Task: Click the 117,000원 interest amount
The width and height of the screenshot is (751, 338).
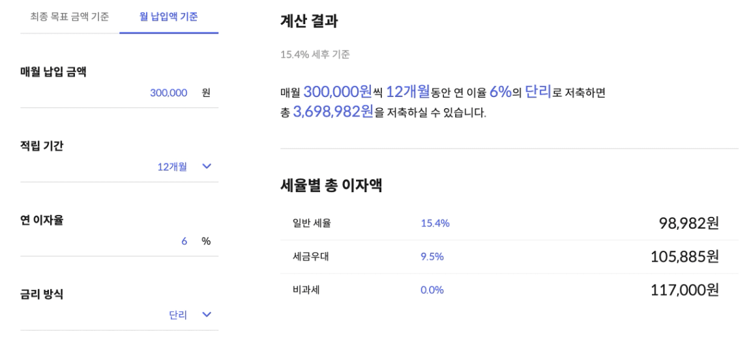Action: pyautogui.click(x=685, y=290)
